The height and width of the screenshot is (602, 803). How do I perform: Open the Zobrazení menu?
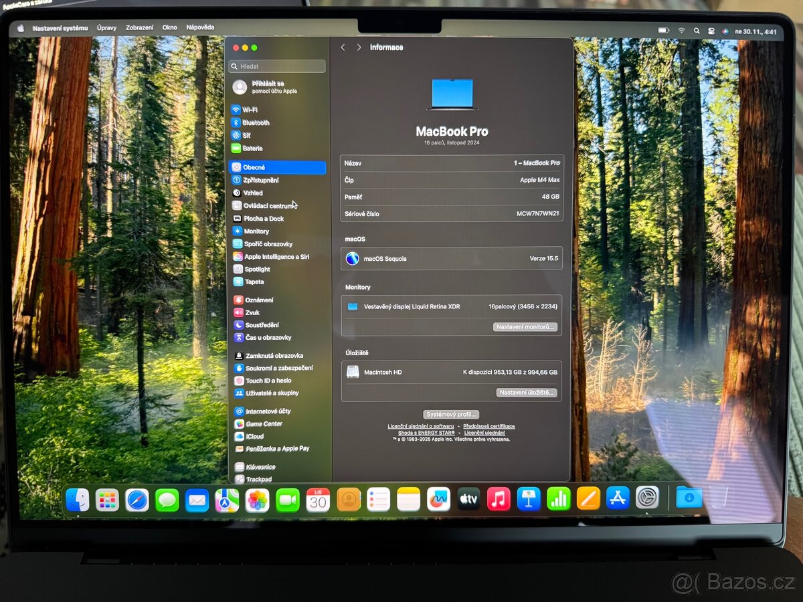(141, 27)
